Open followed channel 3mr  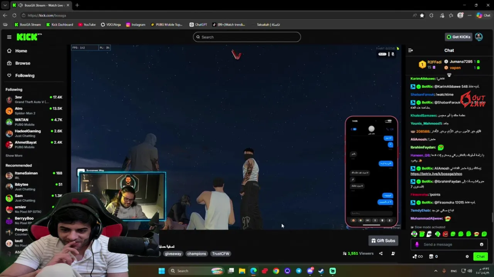[34, 99]
